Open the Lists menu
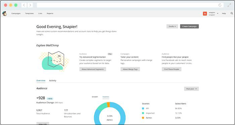The image size is (235, 125). point(40,13)
